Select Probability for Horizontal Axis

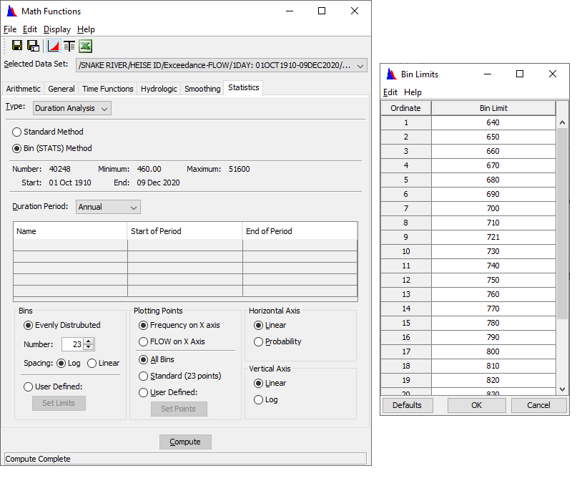(259, 341)
